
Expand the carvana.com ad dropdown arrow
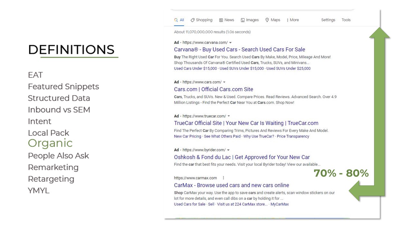230,43
